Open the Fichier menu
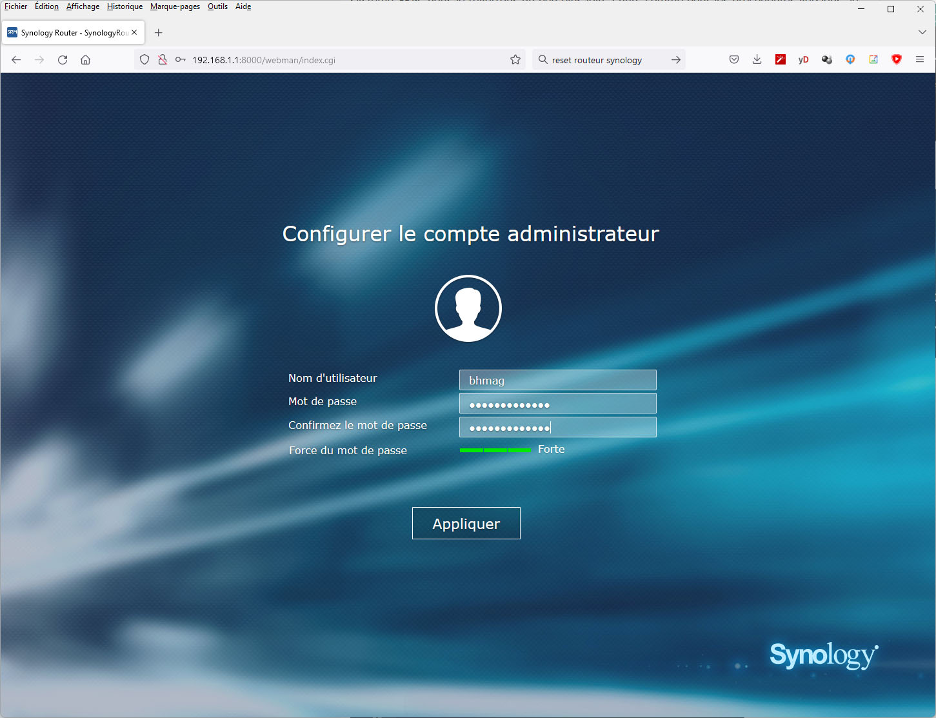This screenshot has width=936, height=718. click(x=16, y=6)
